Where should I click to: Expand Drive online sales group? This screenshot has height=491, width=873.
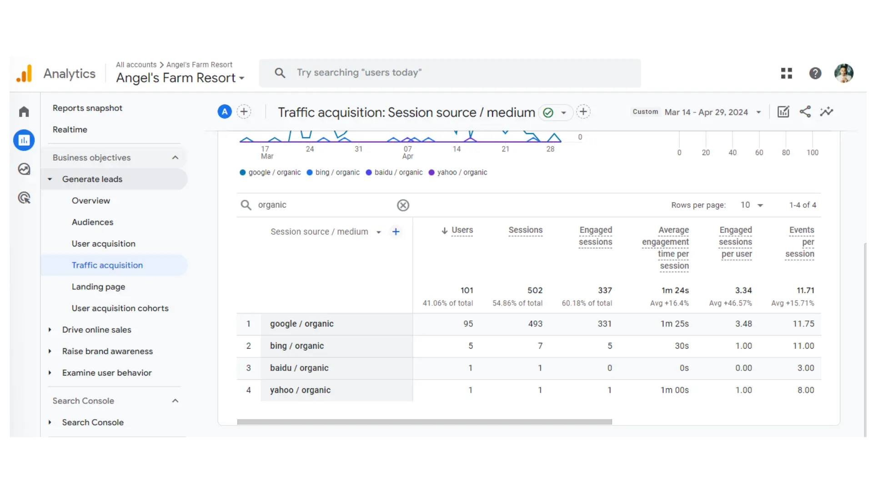50,330
